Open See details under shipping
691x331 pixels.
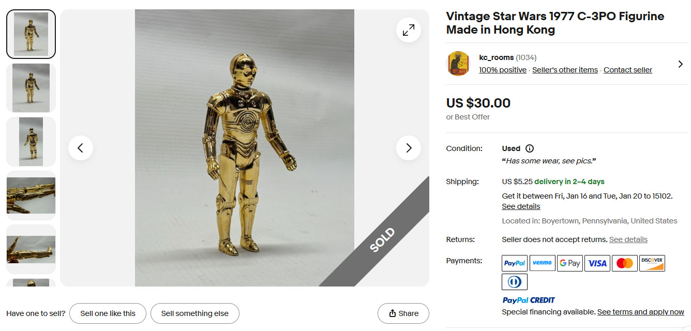point(521,206)
